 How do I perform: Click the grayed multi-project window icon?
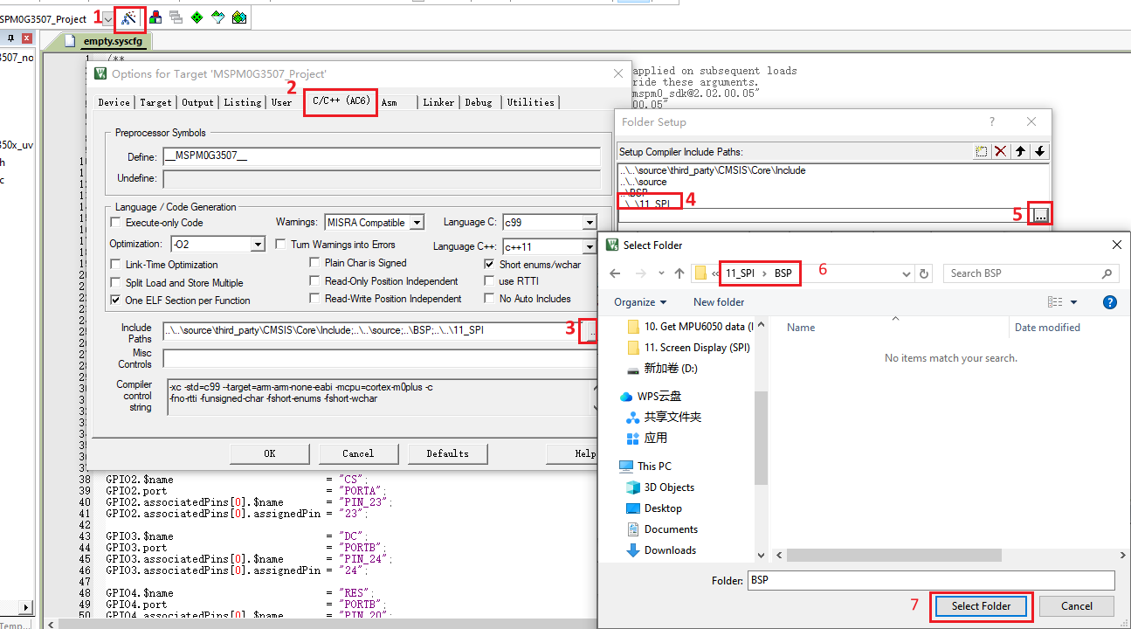tap(176, 17)
